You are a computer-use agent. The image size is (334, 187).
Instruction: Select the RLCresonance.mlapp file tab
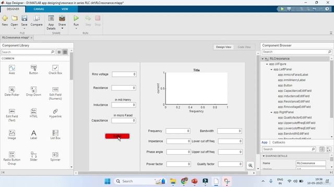[16, 37]
